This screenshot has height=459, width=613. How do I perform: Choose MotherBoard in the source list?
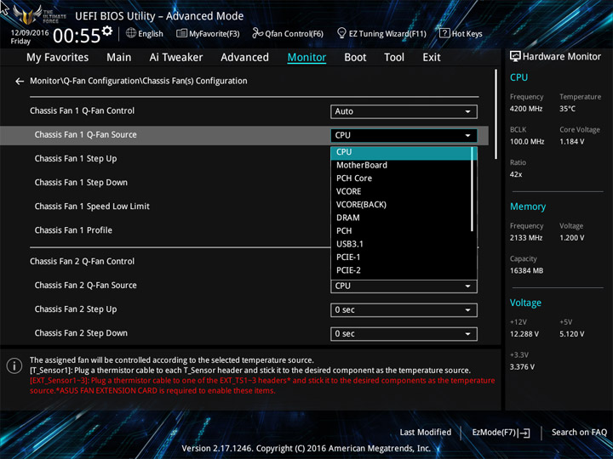(401, 165)
